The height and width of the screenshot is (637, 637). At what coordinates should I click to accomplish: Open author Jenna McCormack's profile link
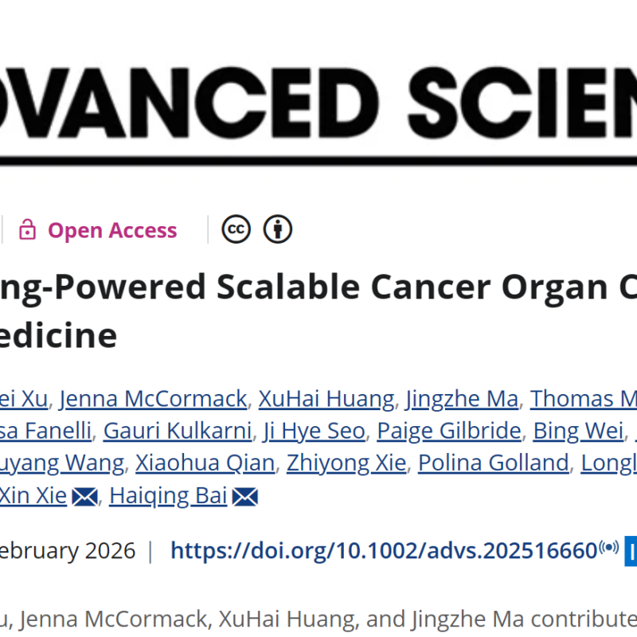click(x=154, y=398)
